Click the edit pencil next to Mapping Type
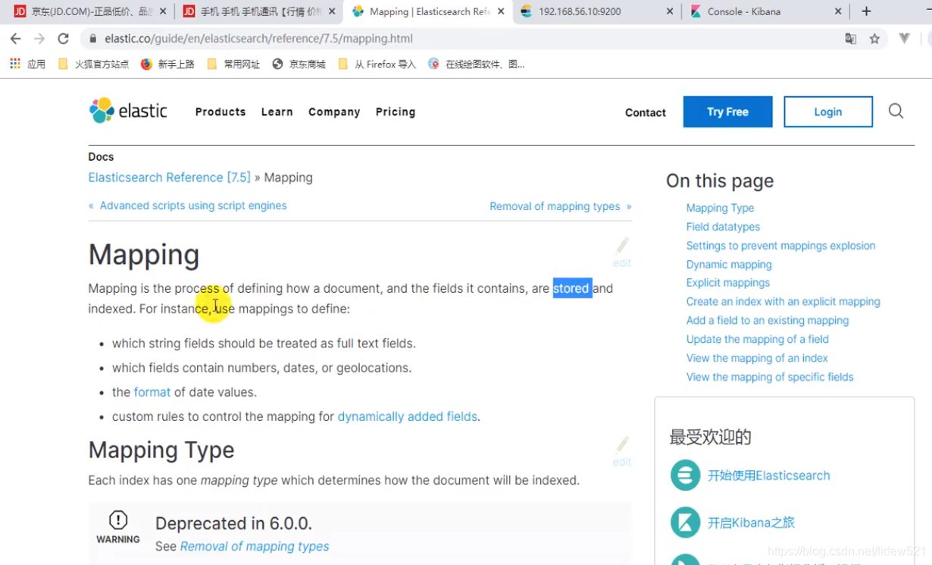The image size is (932, 565). [622, 450]
